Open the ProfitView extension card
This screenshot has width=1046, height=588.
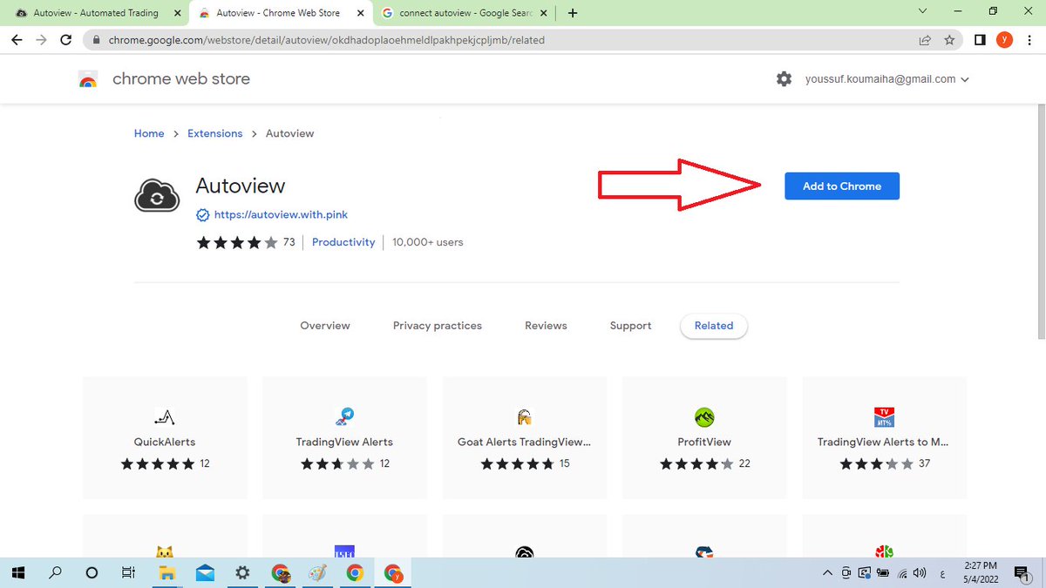[x=704, y=438]
